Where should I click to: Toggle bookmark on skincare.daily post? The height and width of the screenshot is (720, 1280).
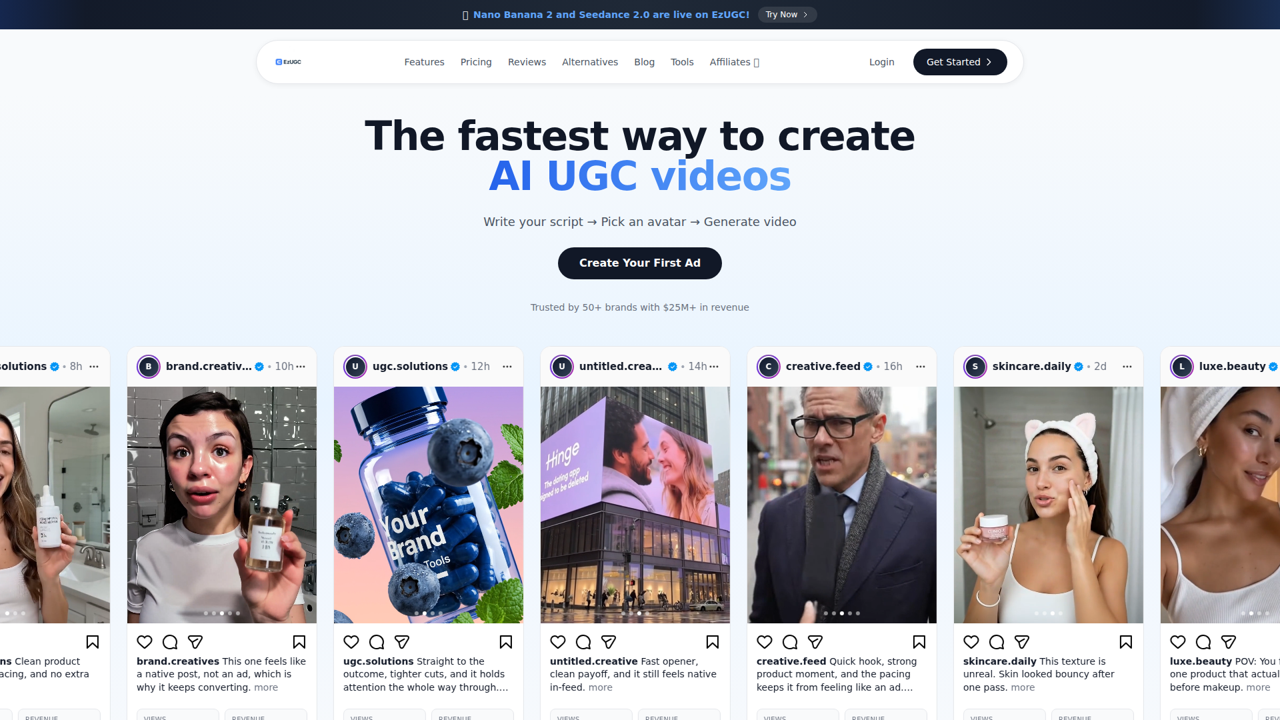point(1126,642)
